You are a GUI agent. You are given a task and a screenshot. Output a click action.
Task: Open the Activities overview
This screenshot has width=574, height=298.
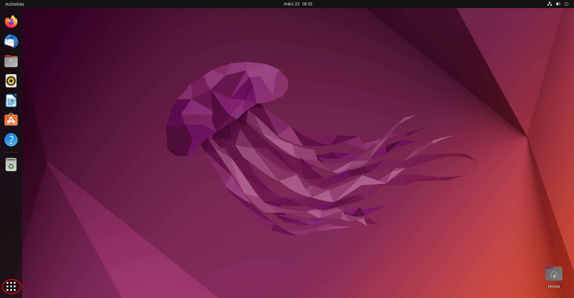click(15, 4)
